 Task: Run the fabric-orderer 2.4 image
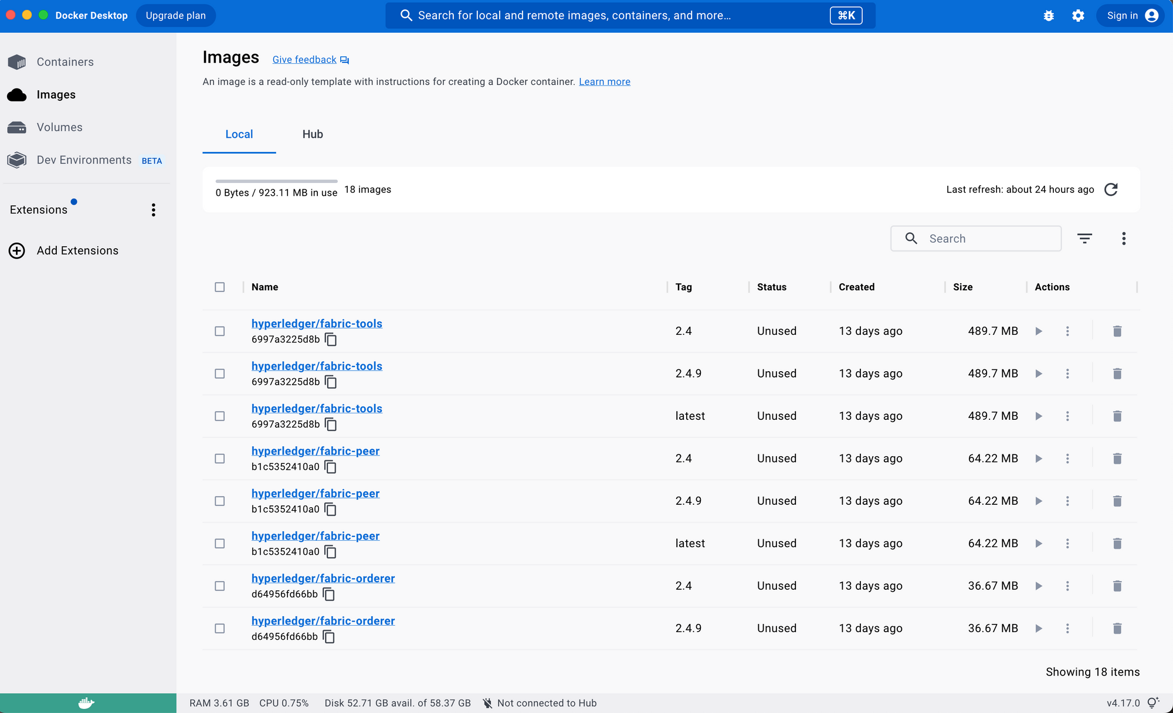click(x=1039, y=586)
